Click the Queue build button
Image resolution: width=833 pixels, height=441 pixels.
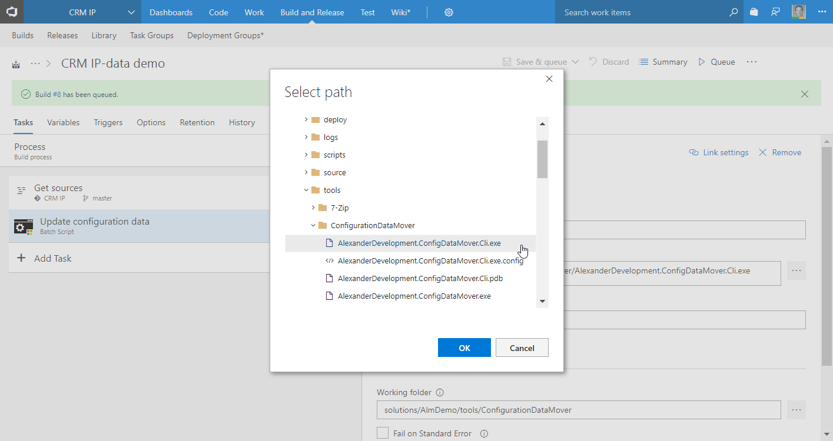[x=716, y=62]
